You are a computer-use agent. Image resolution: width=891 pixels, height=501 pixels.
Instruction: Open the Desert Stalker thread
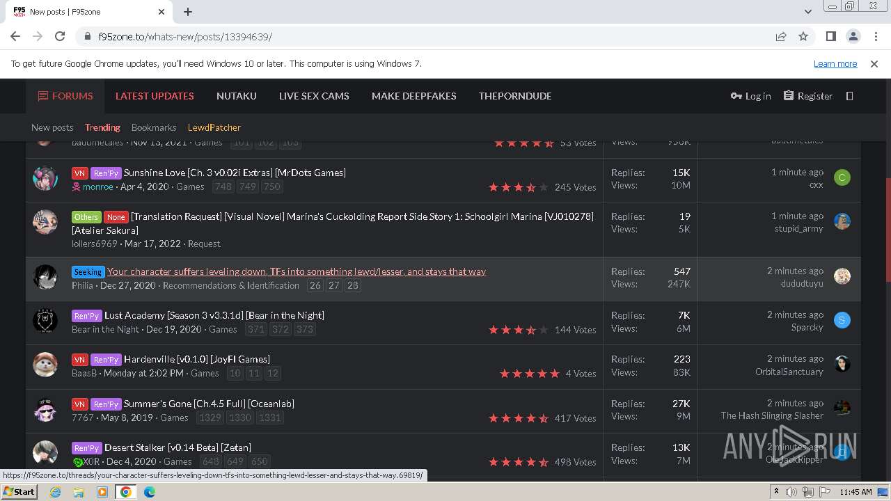178,447
